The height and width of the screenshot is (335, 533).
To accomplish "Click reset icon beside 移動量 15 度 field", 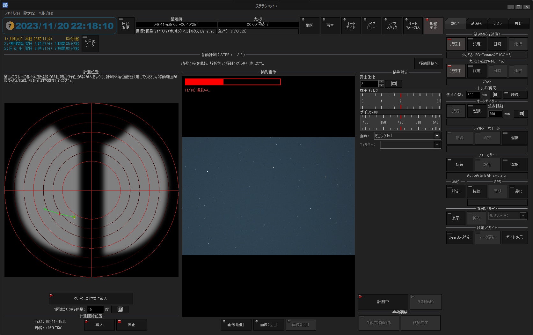I will 120,309.
